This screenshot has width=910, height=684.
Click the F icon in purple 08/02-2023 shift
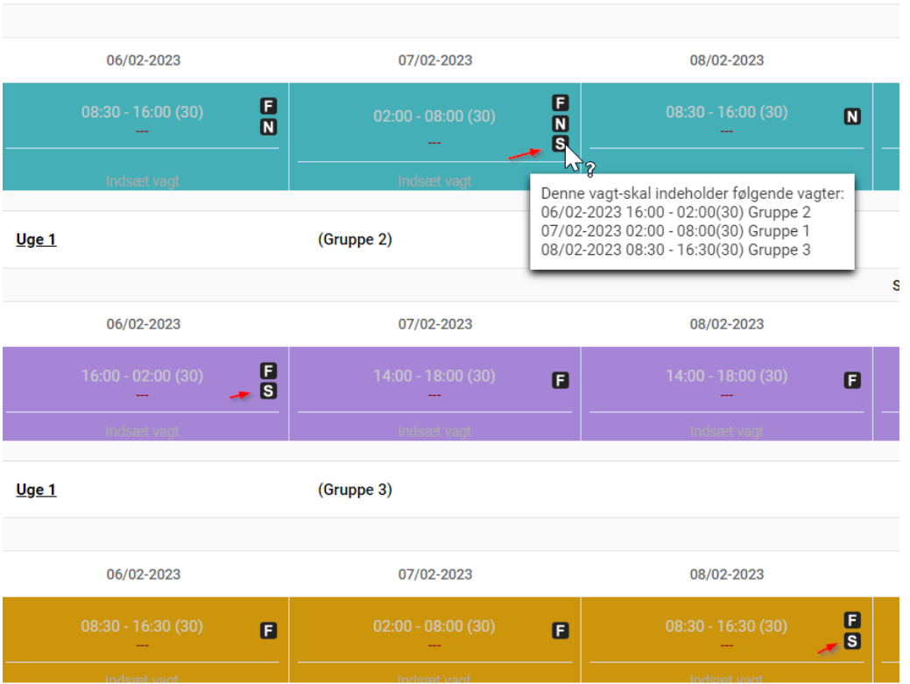(x=851, y=380)
